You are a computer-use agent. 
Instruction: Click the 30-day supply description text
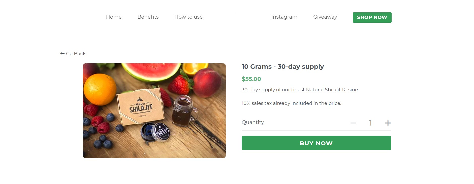[x=300, y=89]
